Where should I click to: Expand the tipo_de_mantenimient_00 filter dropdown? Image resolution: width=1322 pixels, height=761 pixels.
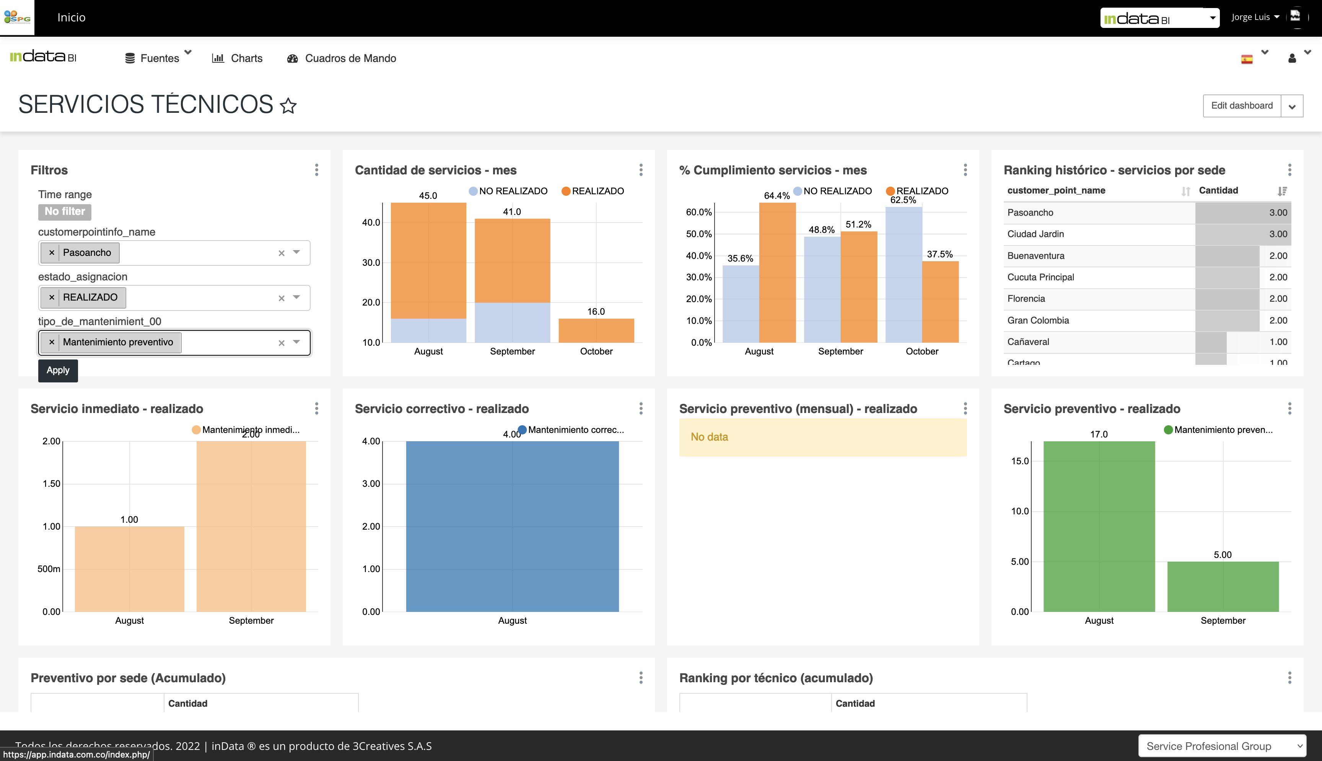[x=296, y=342]
